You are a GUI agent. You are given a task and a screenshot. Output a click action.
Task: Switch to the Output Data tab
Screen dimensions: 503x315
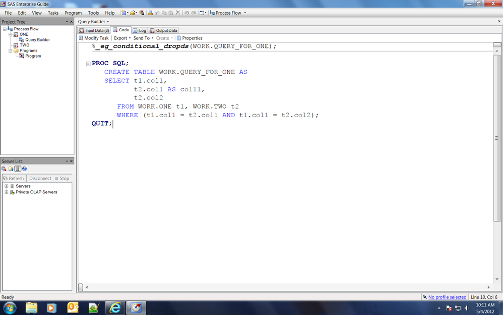coord(163,30)
